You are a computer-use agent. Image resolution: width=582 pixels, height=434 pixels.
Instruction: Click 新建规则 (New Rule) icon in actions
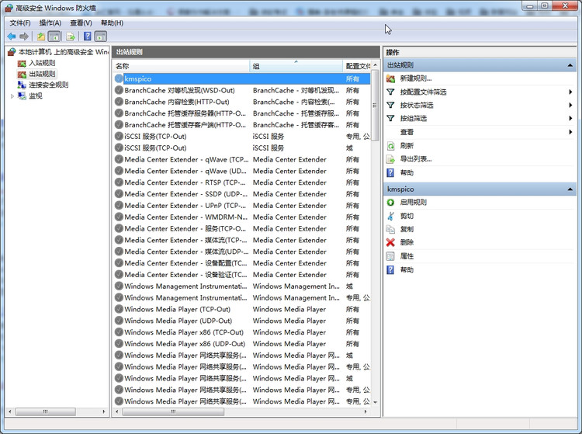(x=391, y=78)
